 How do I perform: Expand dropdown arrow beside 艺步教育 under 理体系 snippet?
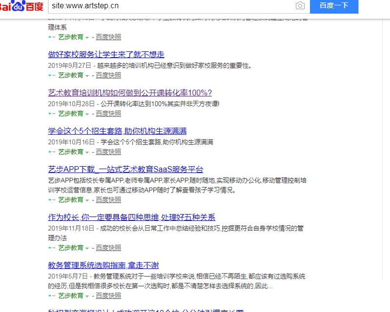87,38
